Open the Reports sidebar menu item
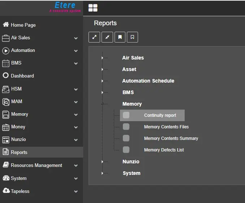 (x=19, y=152)
